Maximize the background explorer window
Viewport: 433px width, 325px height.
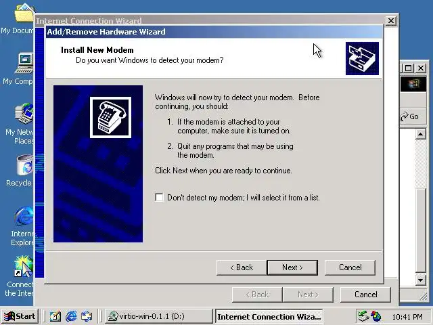(x=409, y=68)
